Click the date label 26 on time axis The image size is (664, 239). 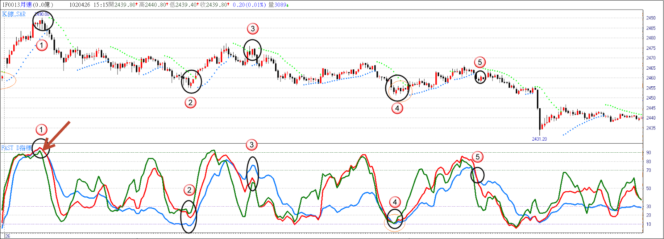point(7,236)
